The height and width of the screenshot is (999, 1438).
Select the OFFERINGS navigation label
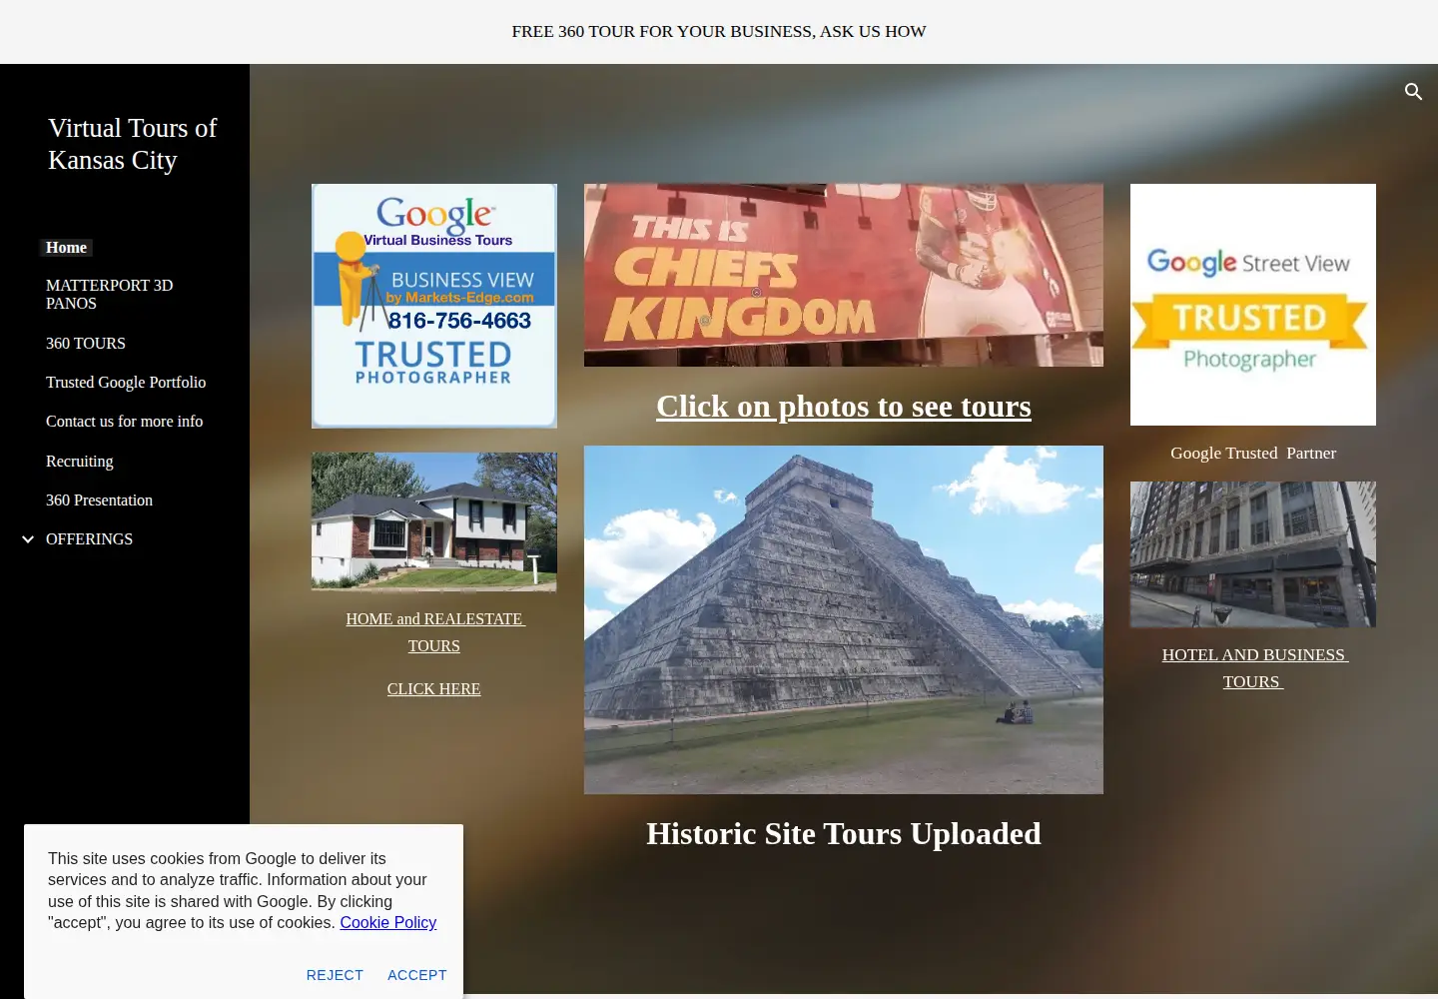click(89, 539)
